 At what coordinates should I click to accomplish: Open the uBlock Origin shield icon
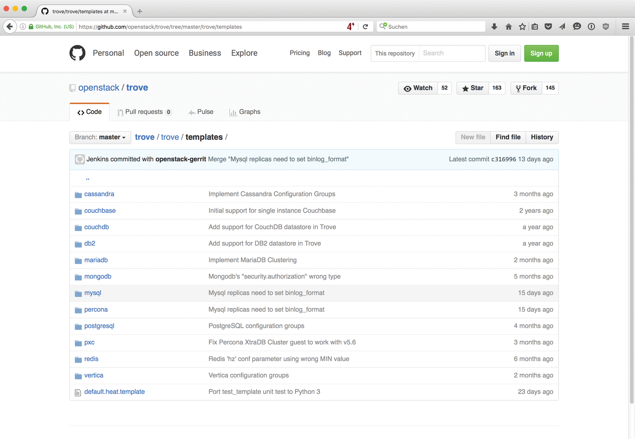tap(606, 26)
